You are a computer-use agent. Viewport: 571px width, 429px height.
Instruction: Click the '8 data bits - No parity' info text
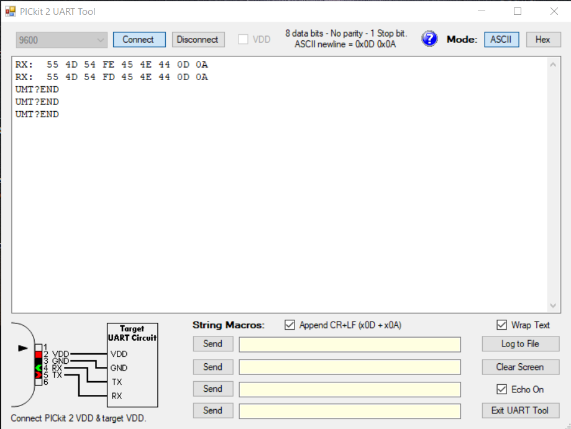346,34
